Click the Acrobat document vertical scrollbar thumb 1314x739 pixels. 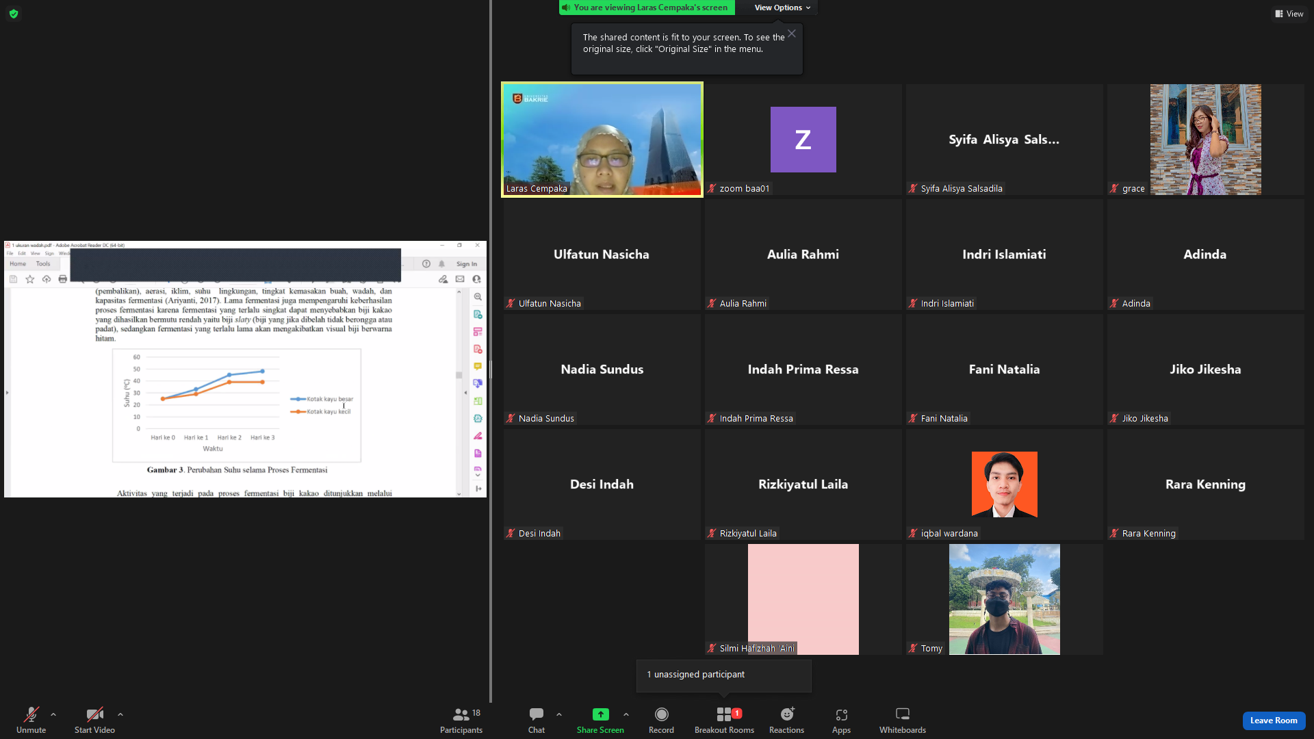point(459,375)
